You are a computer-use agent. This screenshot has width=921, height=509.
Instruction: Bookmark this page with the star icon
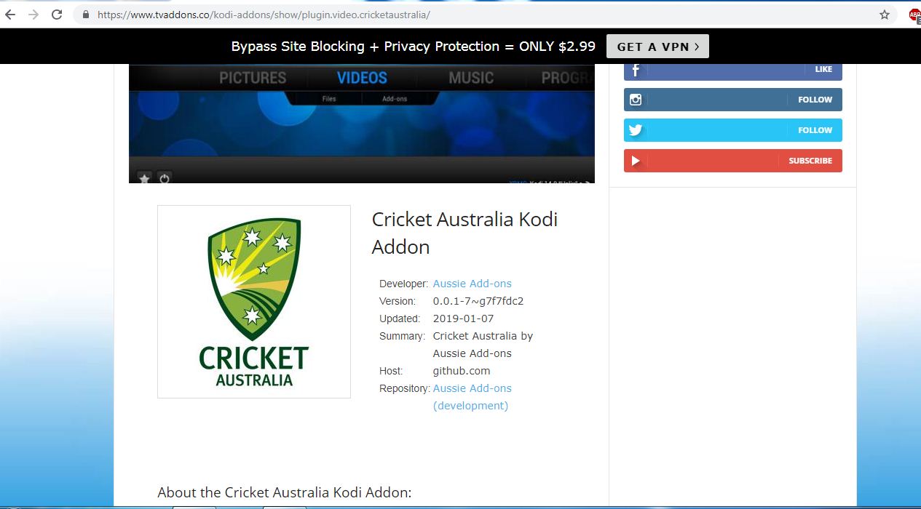pyautogui.click(x=885, y=15)
